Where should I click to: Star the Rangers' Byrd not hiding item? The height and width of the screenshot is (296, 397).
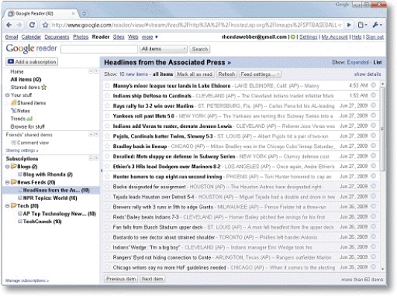tap(107, 257)
